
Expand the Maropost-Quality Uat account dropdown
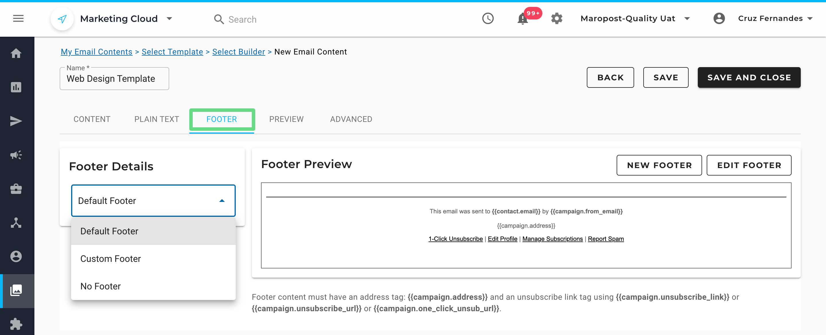click(687, 19)
